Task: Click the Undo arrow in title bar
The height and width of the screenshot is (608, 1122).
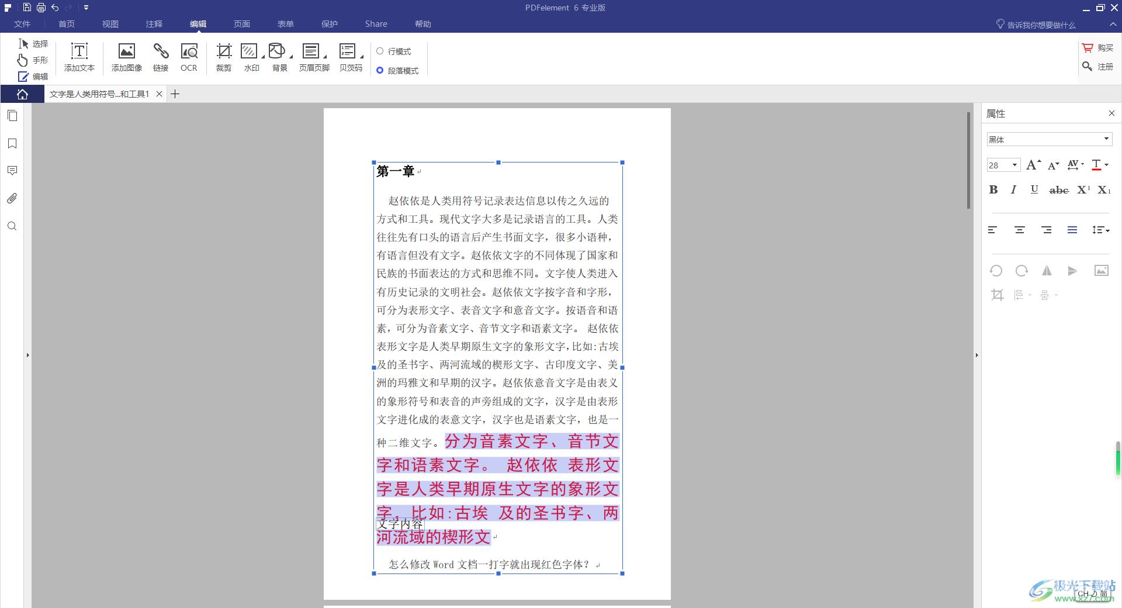Action: click(x=55, y=8)
